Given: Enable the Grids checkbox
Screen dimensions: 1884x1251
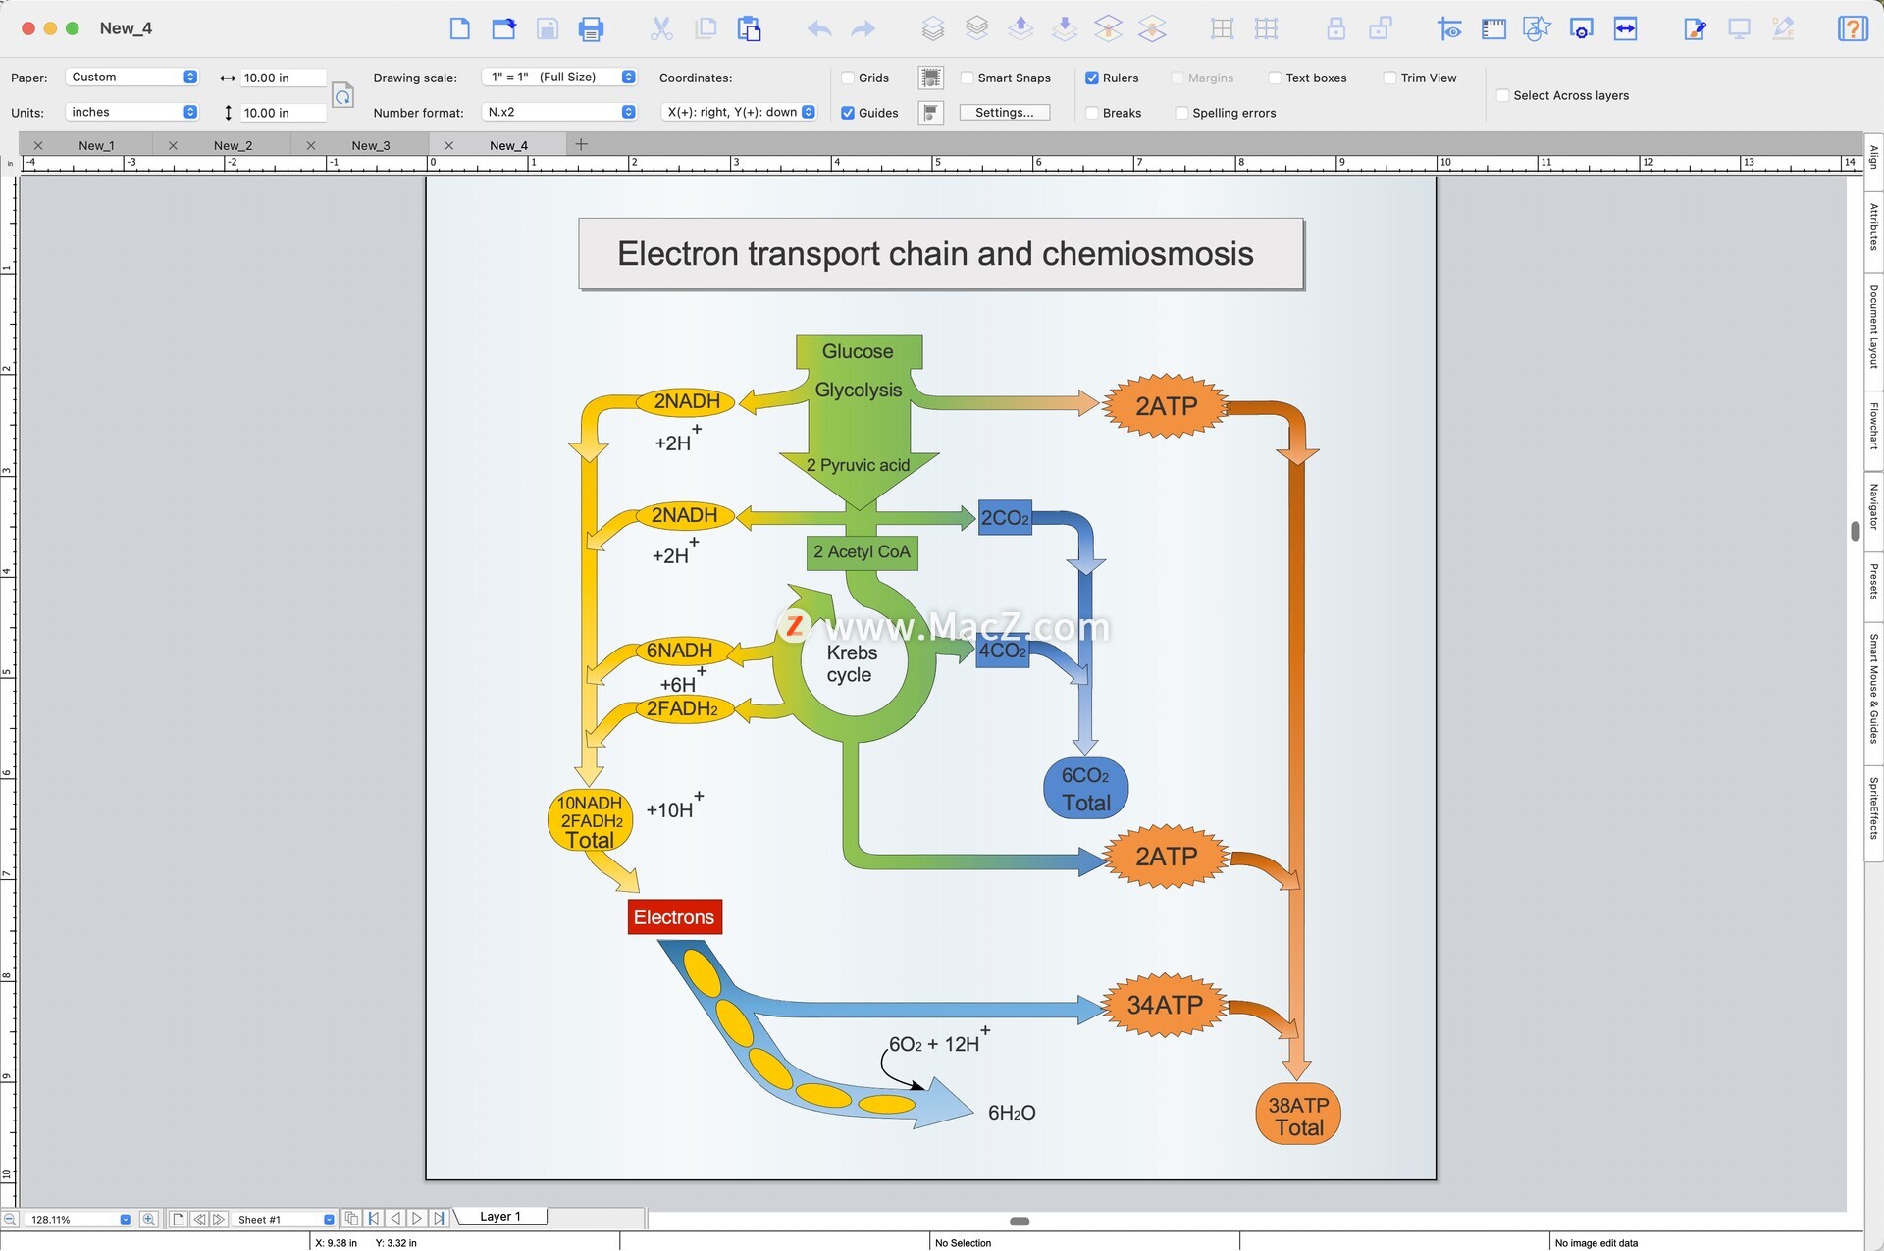Looking at the screenshot, I should pyautogui.click(x=849, y=78).
